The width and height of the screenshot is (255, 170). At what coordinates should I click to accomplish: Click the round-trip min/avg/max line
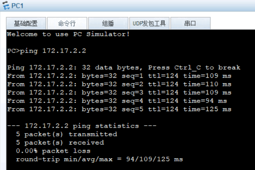point(99,159)
